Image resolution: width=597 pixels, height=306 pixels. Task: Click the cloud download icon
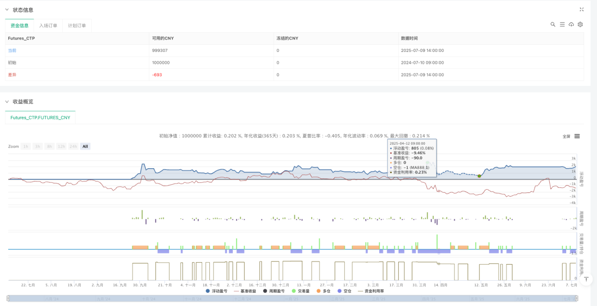tap(571, 24)
